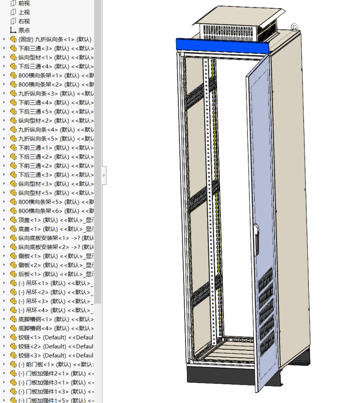Click part icon of 前门板<1>
348x403 pixels.
(x=14, y=364)
